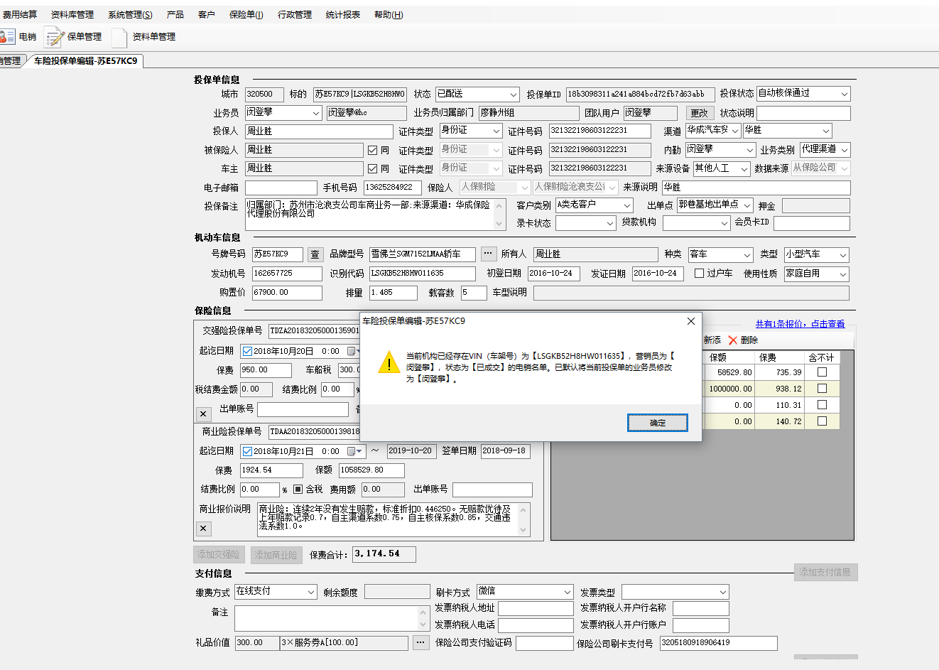Click the ellipsis button beside the 礼品价值 voucher field
The image size is (939, 670).
tap(420, 642)
